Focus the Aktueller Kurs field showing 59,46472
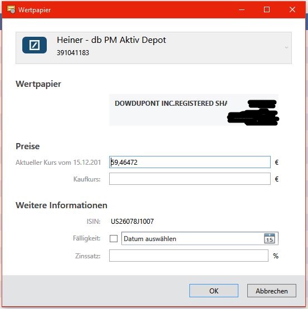 pos(190,162)
